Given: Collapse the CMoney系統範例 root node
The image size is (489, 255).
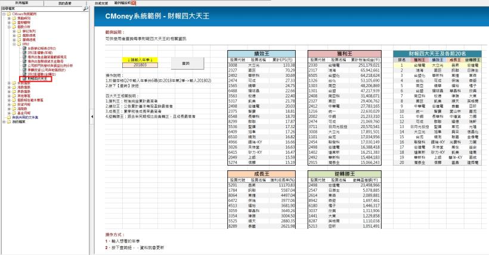Looking at the screenshot, I should (4, 14).
